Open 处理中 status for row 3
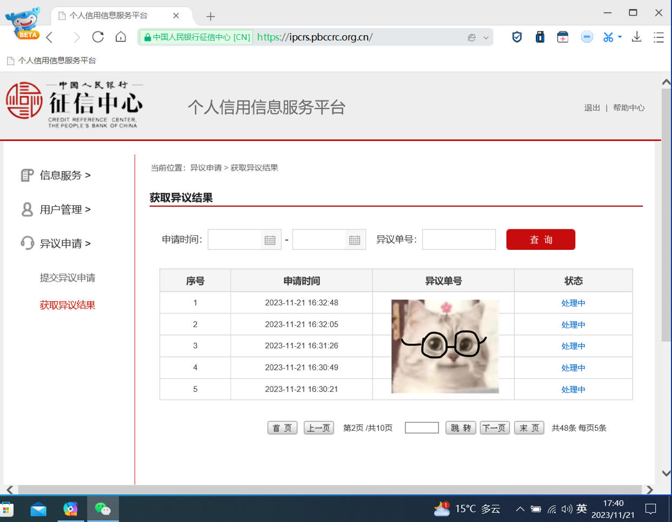The height and width of the screenshot is (522, 672). pyautogui.click(x=573, y=347)
